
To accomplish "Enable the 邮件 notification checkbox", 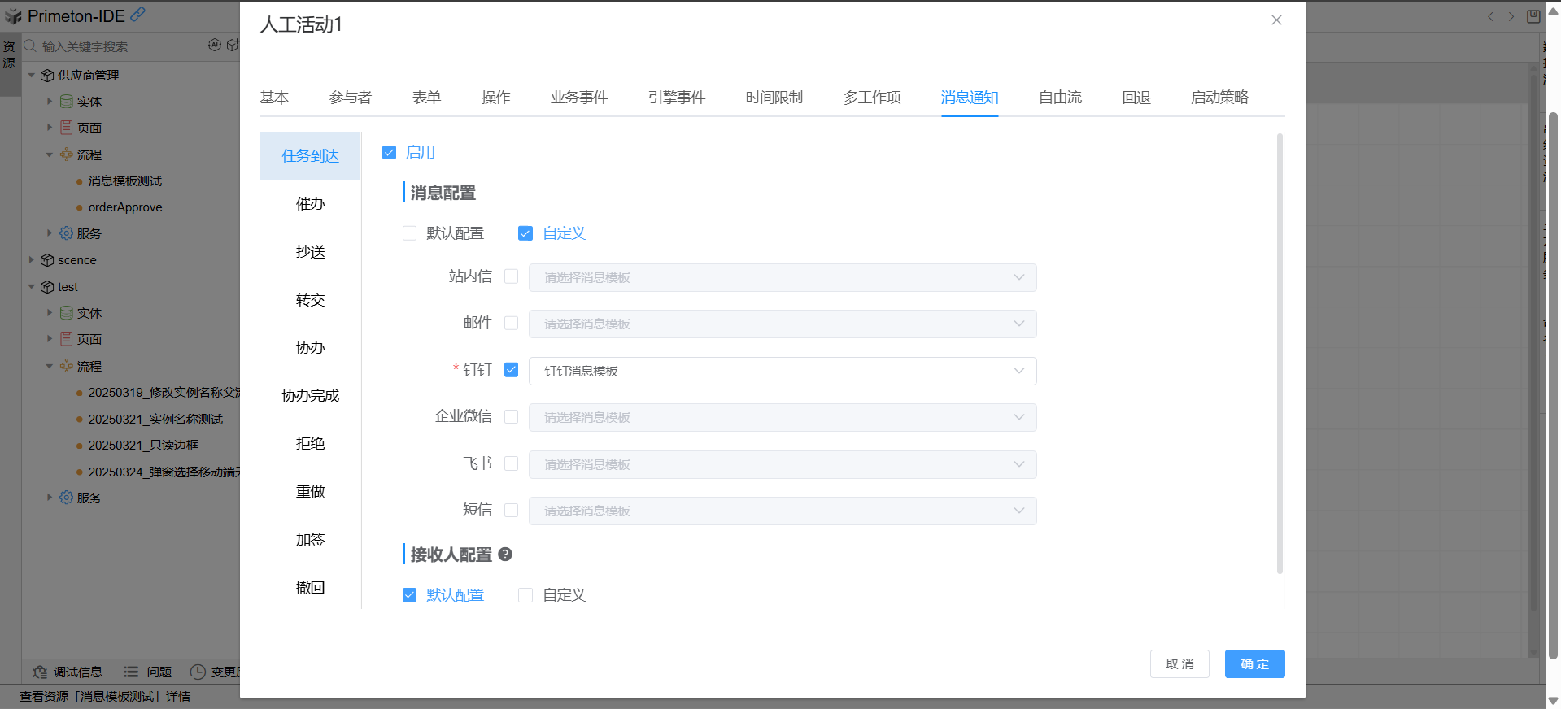I will [511, 324].
